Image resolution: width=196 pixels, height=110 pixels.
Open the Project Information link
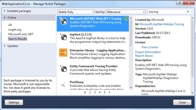point(148,52)
